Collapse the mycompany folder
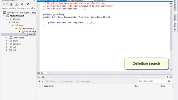 [16, 28]
